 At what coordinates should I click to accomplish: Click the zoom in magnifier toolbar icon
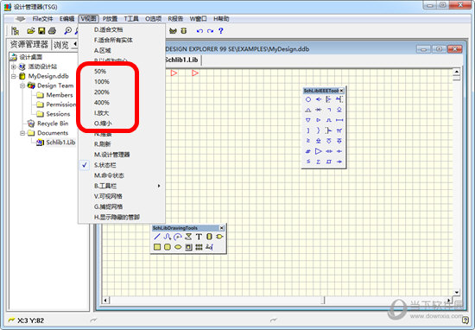(68, 30)
